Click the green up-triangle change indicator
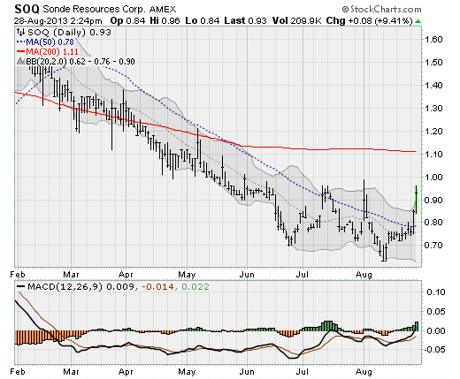This screenshot has height=379, width=460. point(418,21)
